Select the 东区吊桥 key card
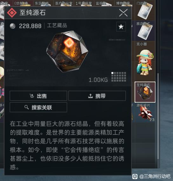Image resolution: width=173 pixels, height=181 pixels. coord(43,3)
